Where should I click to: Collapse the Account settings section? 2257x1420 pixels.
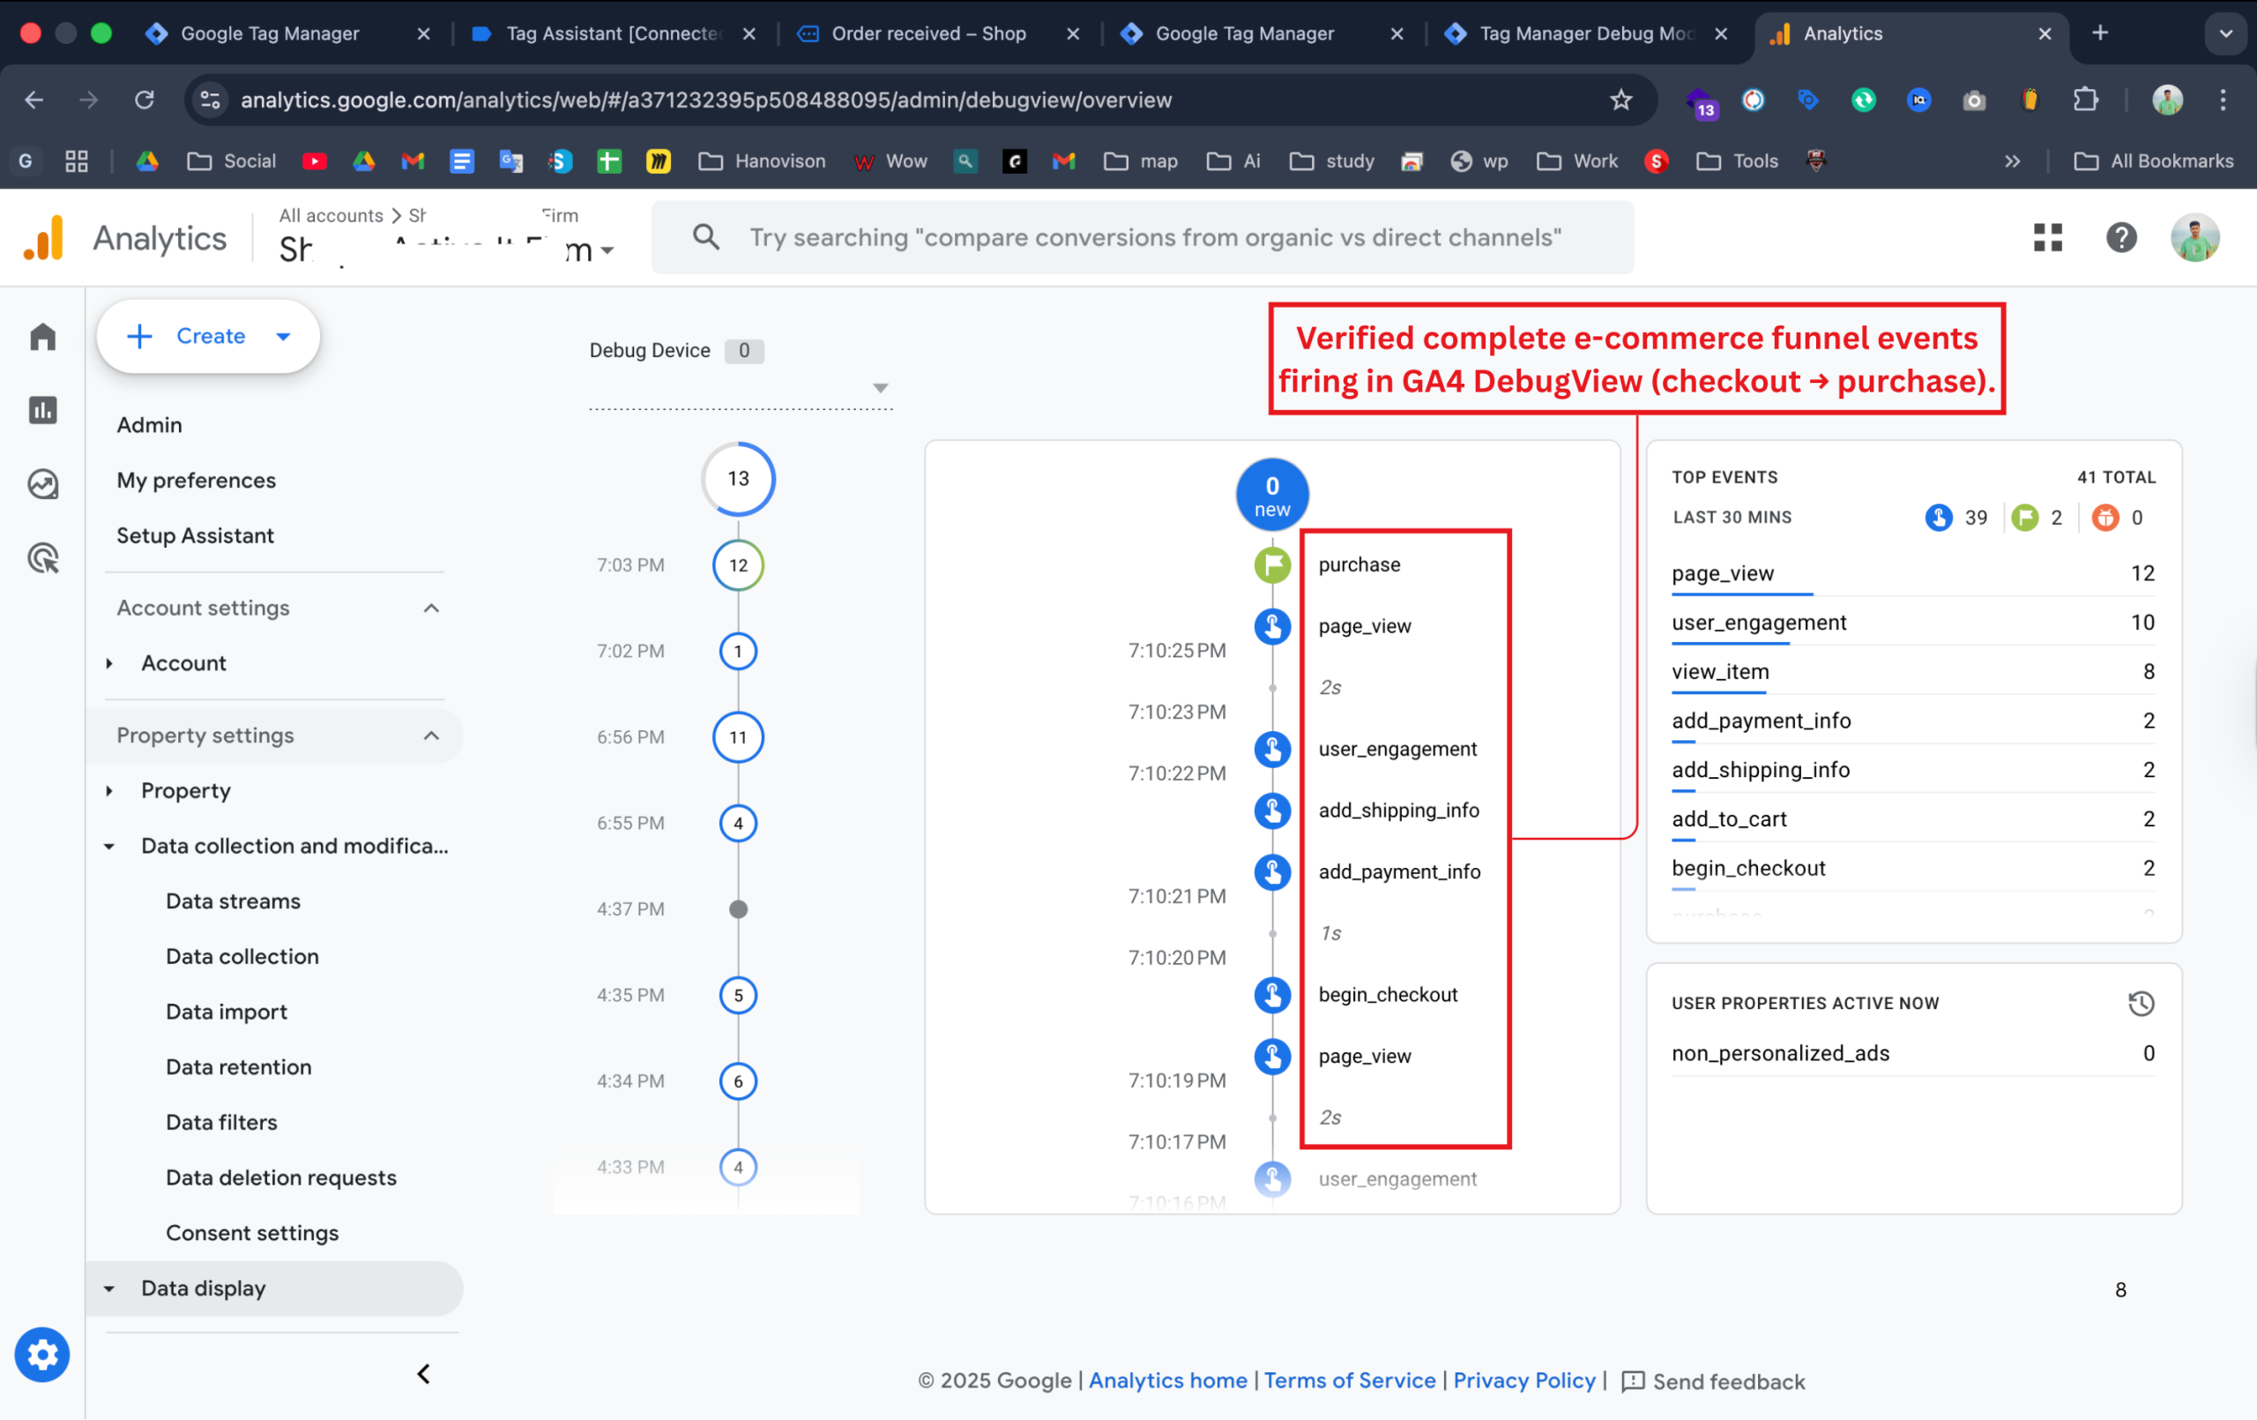tap(431, 608)
